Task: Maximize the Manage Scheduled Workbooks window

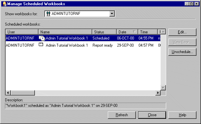Action: (191, 4)
